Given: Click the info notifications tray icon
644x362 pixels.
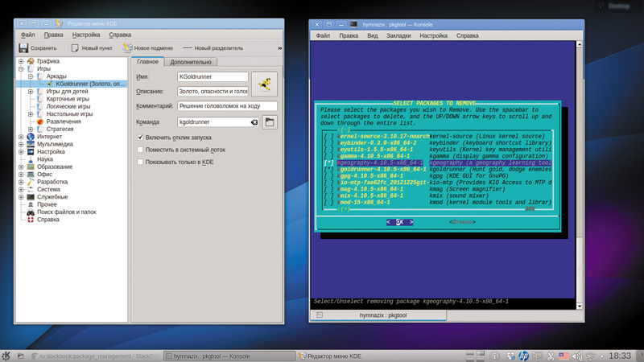Looking at the screenshot, I should tap(495, 356).
